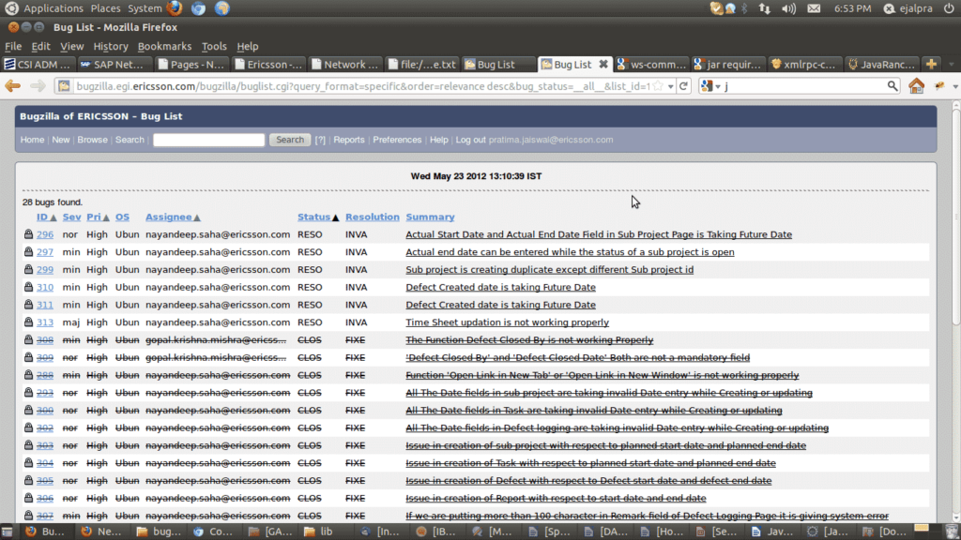Open the search engine selector dropdown
This screenshot has width=961, height=540.
tap(710, 86)
